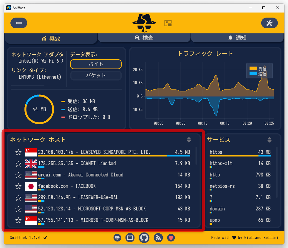Switch to thumbnail mode icon
Screen dimensions: 288x248
168,23
